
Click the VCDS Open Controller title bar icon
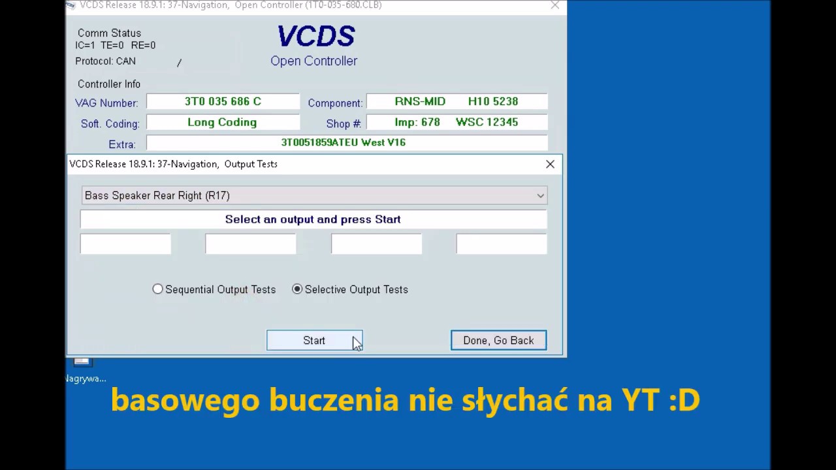click(x=71, y=5)
